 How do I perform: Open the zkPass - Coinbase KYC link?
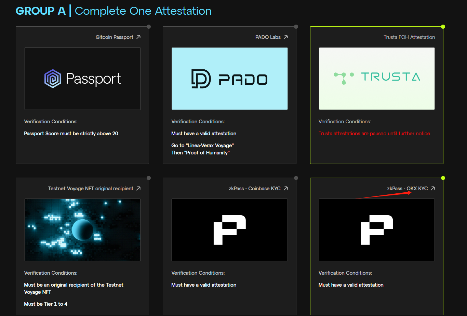255,189
